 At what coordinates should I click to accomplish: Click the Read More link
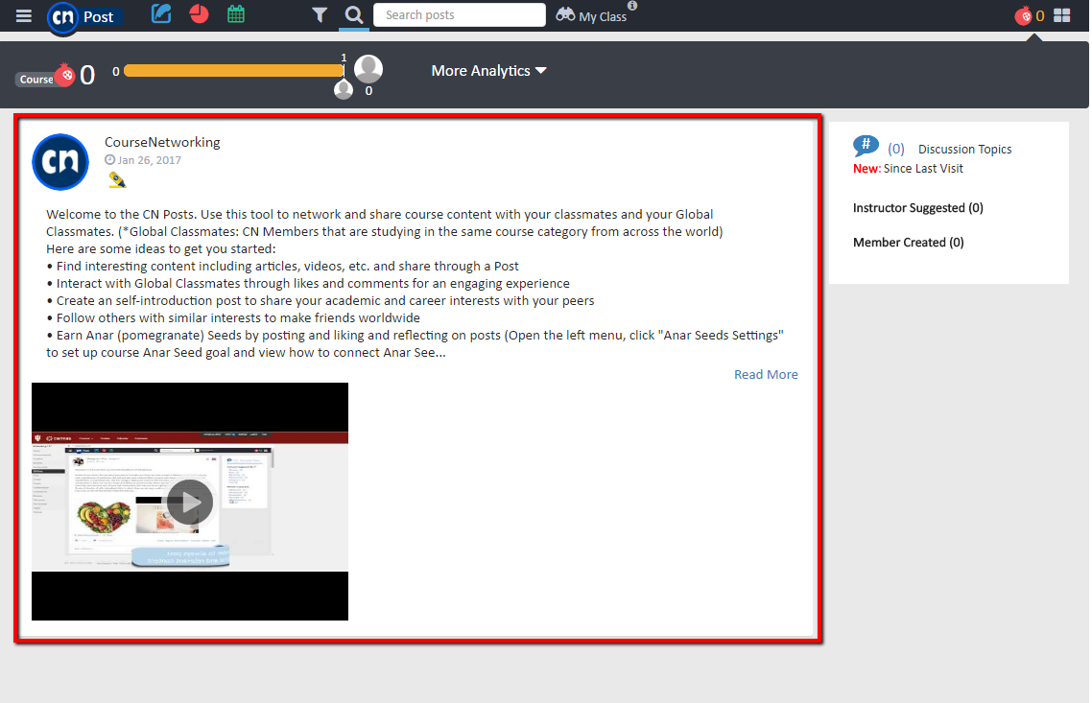[766, 374]
